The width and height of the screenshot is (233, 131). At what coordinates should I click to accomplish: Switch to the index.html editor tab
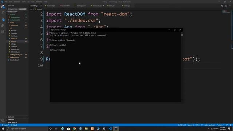pos(65,6)
